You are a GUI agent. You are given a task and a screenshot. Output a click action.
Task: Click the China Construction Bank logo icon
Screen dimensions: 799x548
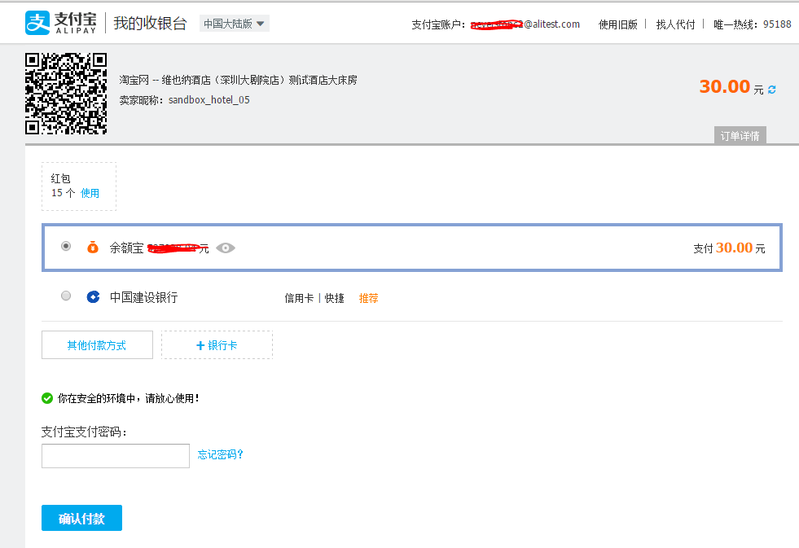[x=93, y=297]
